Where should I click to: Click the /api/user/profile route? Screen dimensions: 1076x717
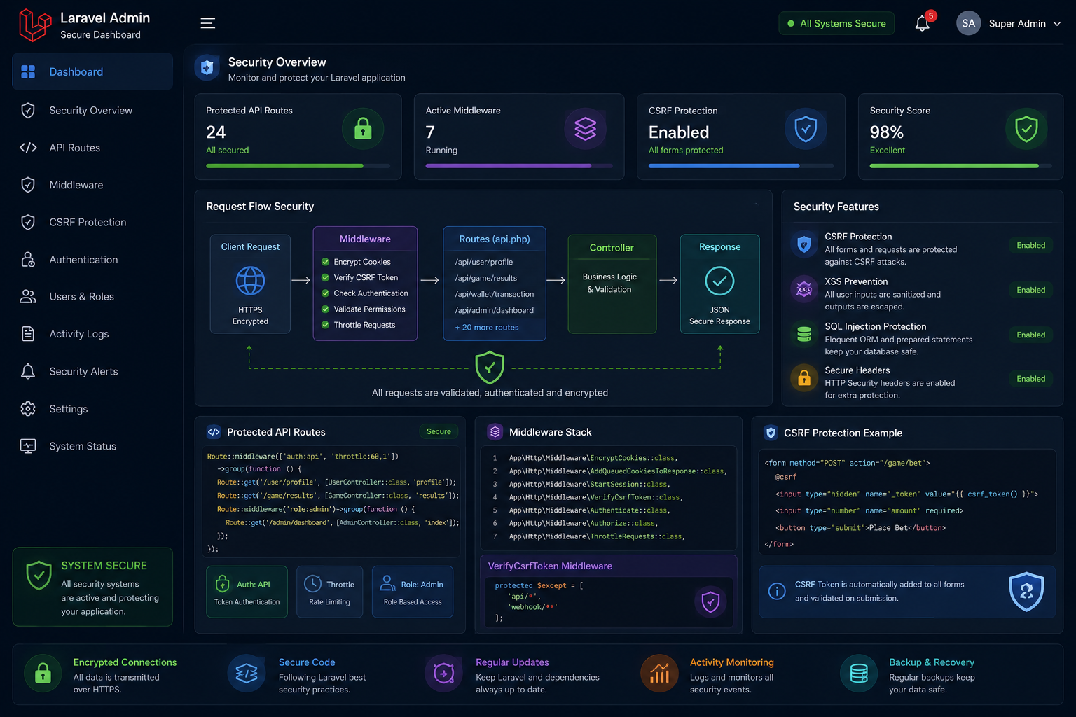point(484,262)
